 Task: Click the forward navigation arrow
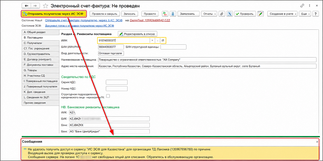[35, 6]
